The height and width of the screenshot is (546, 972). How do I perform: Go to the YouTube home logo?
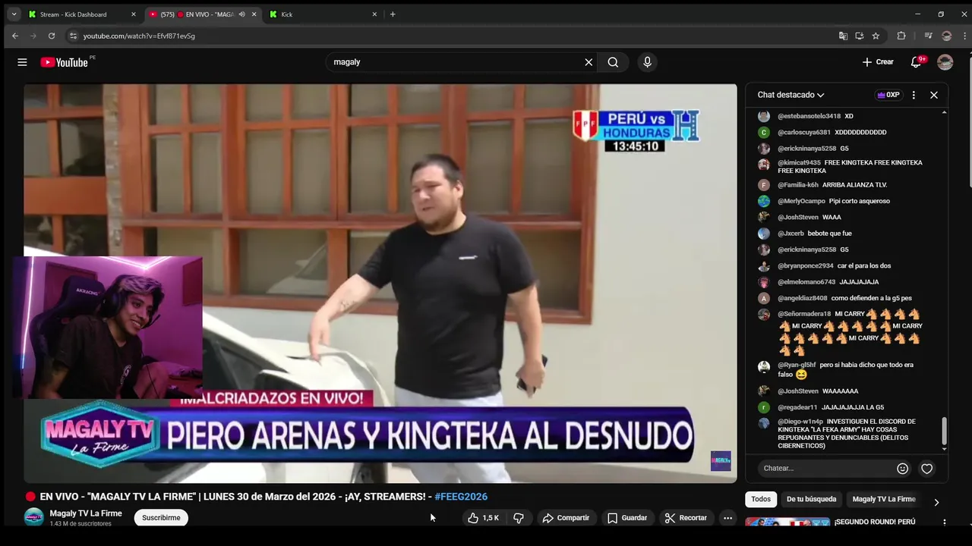(x=65, y=62)
